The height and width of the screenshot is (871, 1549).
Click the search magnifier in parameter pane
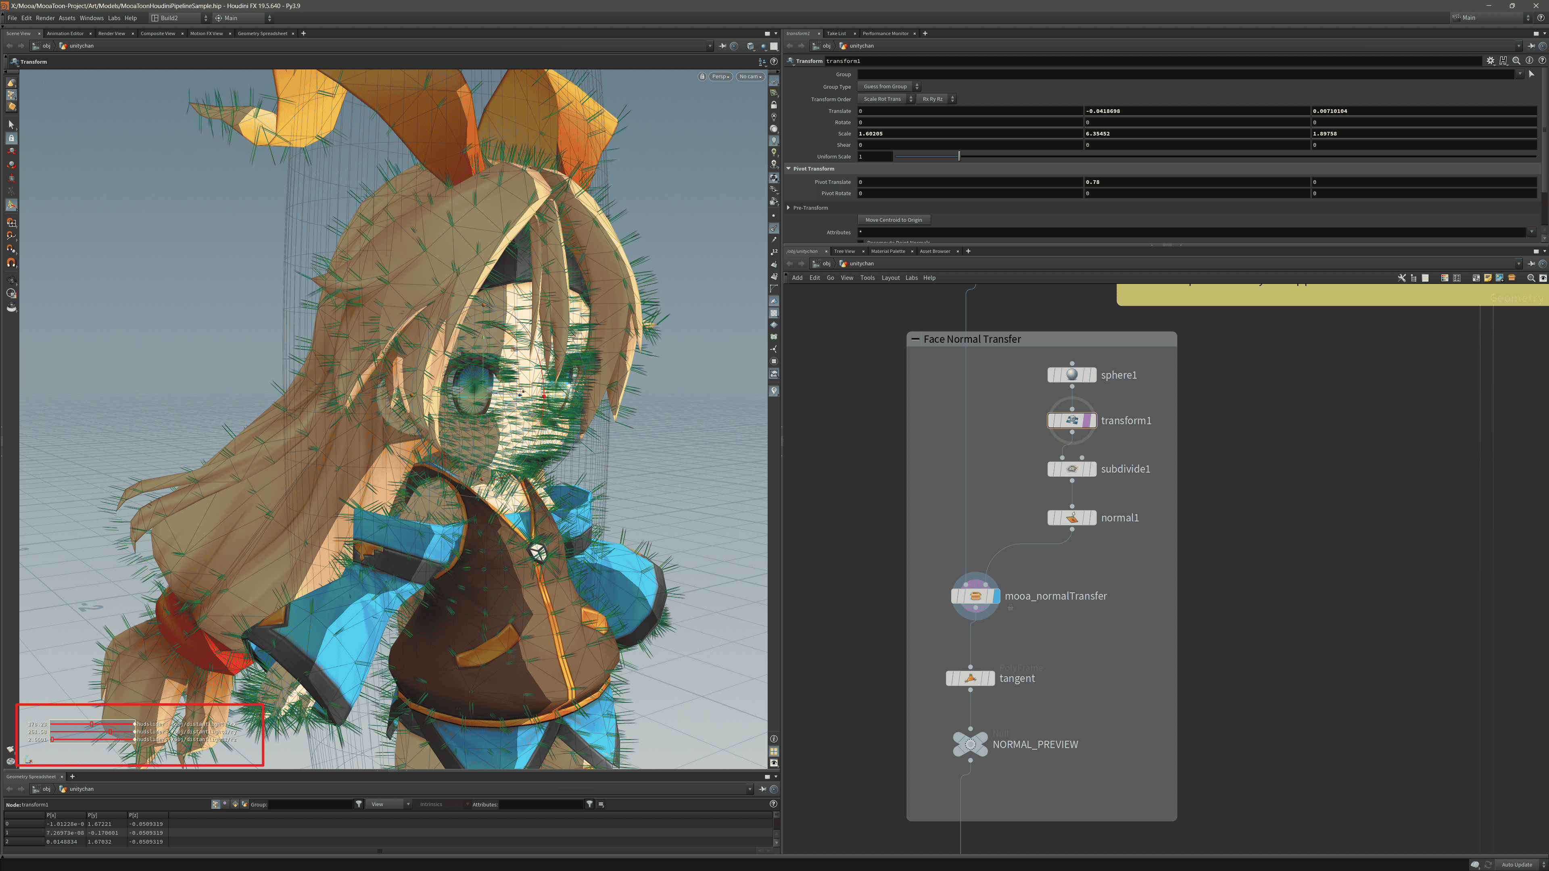tap(1516, 61)
